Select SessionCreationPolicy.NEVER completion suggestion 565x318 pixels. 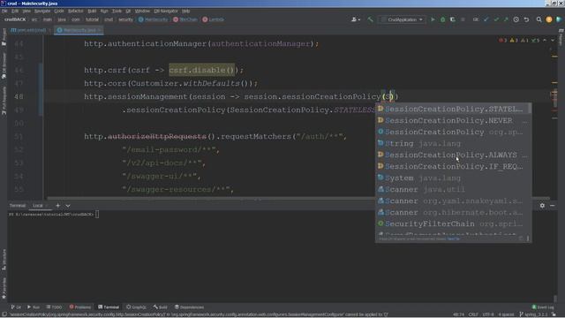point(453,120)
